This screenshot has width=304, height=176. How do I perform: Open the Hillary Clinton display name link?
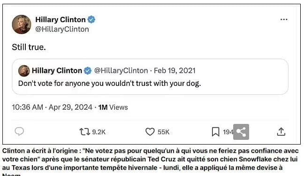click(x=61, y=20)
